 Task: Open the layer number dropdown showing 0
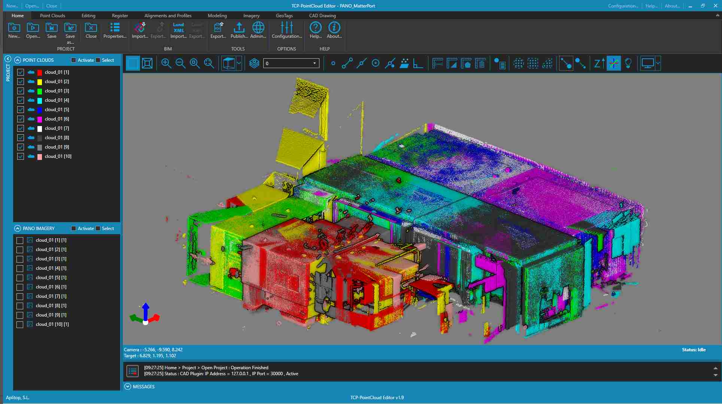pyautogui.click(x=291, y=63)
